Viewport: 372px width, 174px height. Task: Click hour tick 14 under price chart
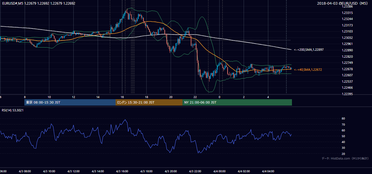98,97
